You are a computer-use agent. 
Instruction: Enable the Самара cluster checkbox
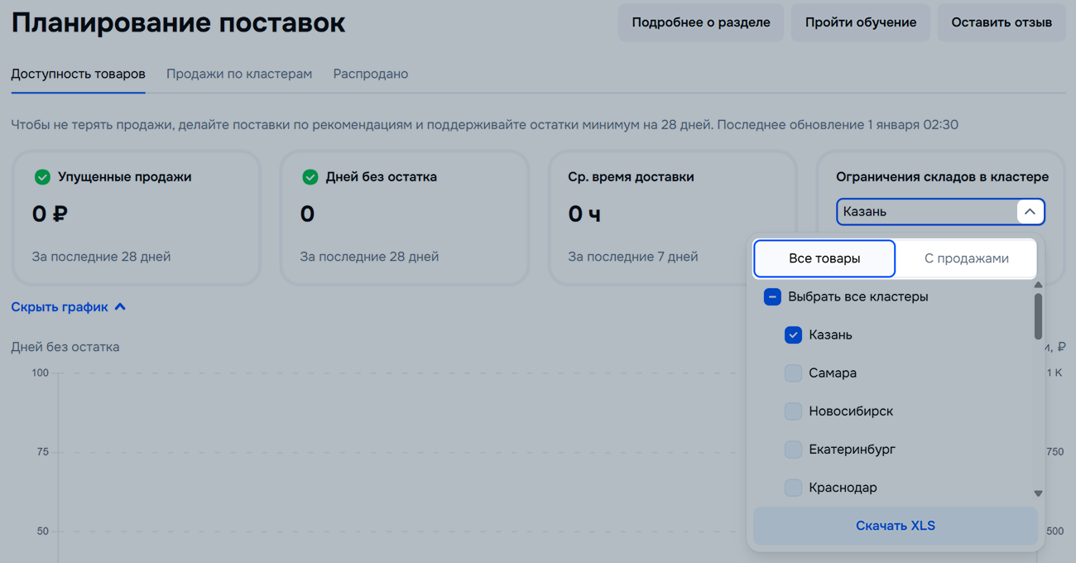[x=793, y=373]
